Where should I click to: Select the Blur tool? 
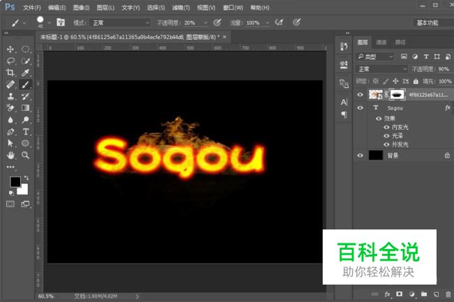(x=10, y=120)
